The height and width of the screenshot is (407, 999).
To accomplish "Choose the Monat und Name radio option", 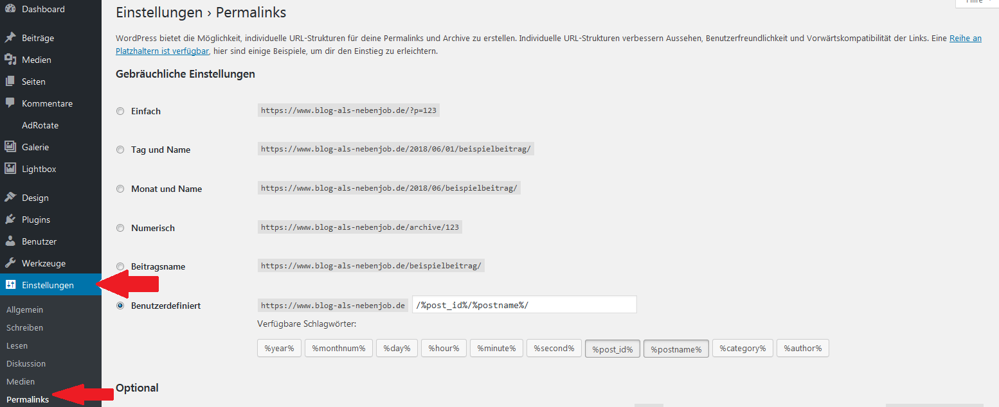I will click(120, 189).
